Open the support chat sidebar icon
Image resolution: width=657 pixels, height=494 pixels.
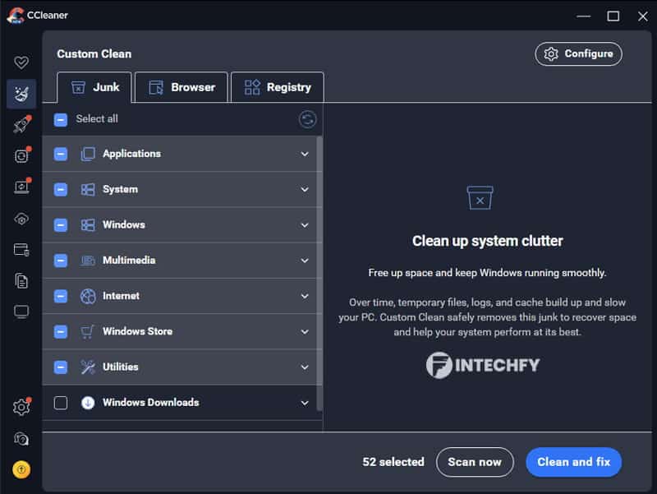(21, 439)
